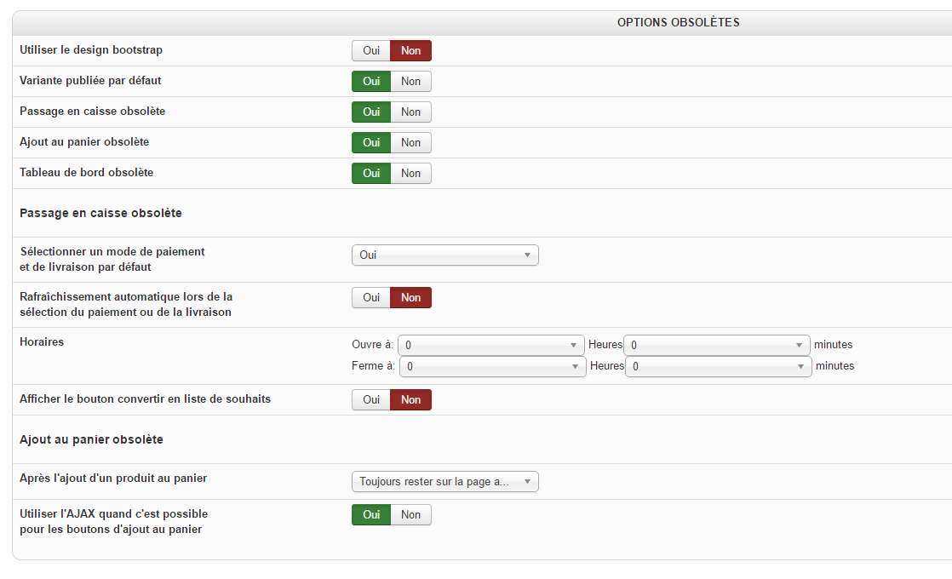The image size is (952, 579).
Task: Expand the 'Ferme à' hours dropdown
Action: [x=491, y=366]
